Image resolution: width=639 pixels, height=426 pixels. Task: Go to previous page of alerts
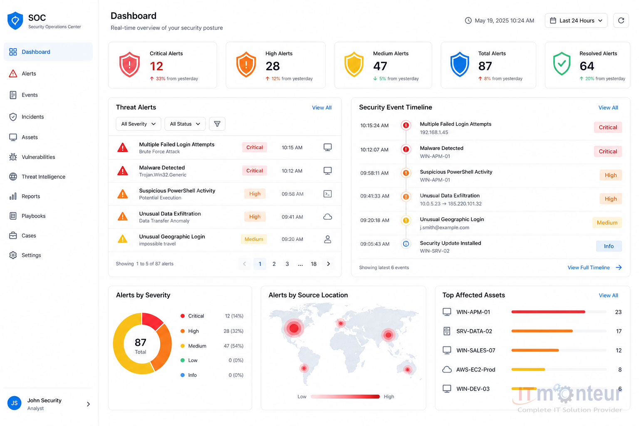(x=244, y=264)
